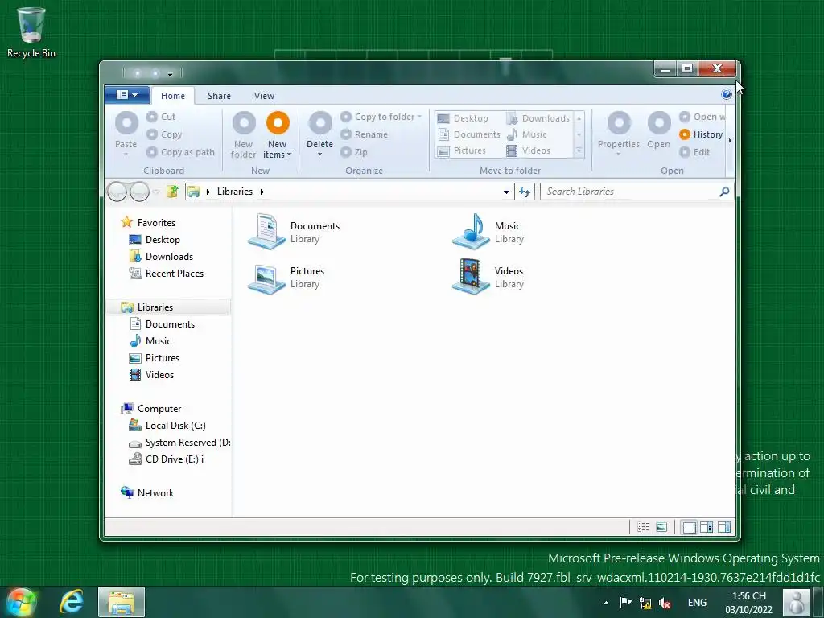Click the Delete ribbon button
This screenshot has height=618, width=824.
[319, 134]
